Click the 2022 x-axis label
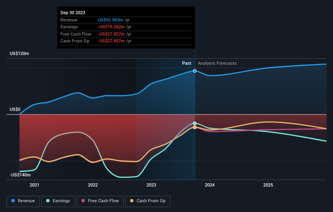 [93, 185]
